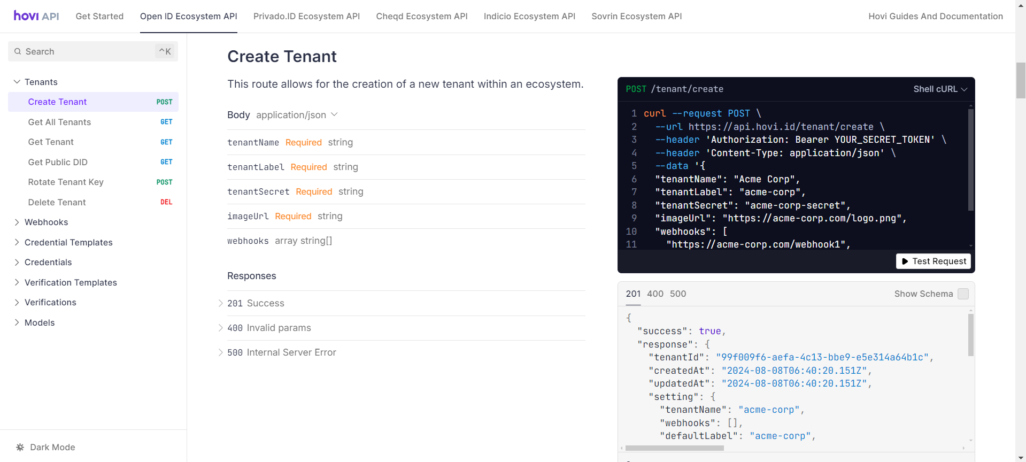Open Hovi Guides And Documentation link
Image resolution: width=1026 pixels, height=462 pixels.
coord(935,16)
